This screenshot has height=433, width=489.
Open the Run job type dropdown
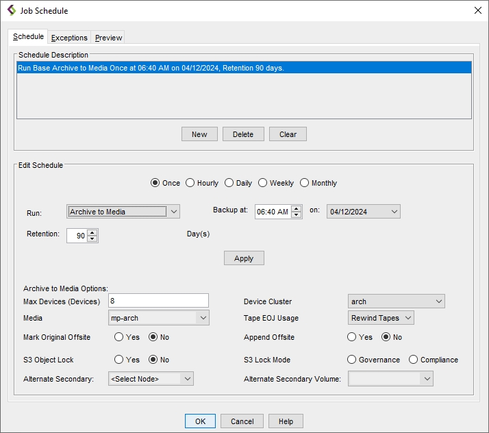123,212
